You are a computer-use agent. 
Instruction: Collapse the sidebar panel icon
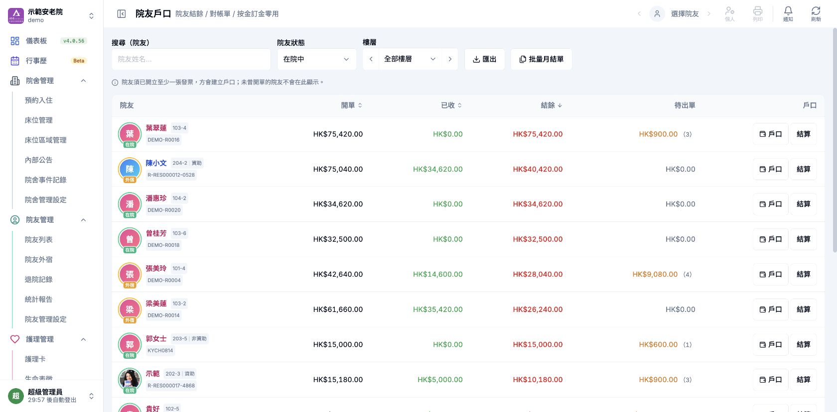(x=121, y=14)
